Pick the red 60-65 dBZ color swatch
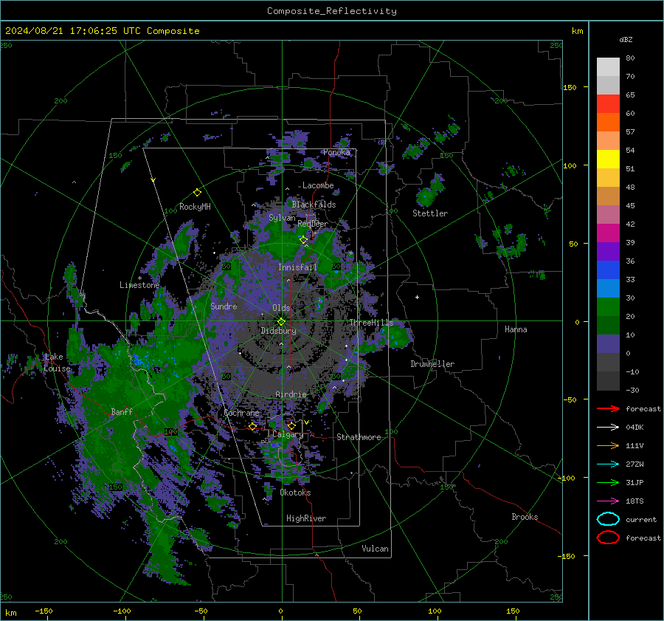Screen dimensions: 664x621 [x=608, y=104]
